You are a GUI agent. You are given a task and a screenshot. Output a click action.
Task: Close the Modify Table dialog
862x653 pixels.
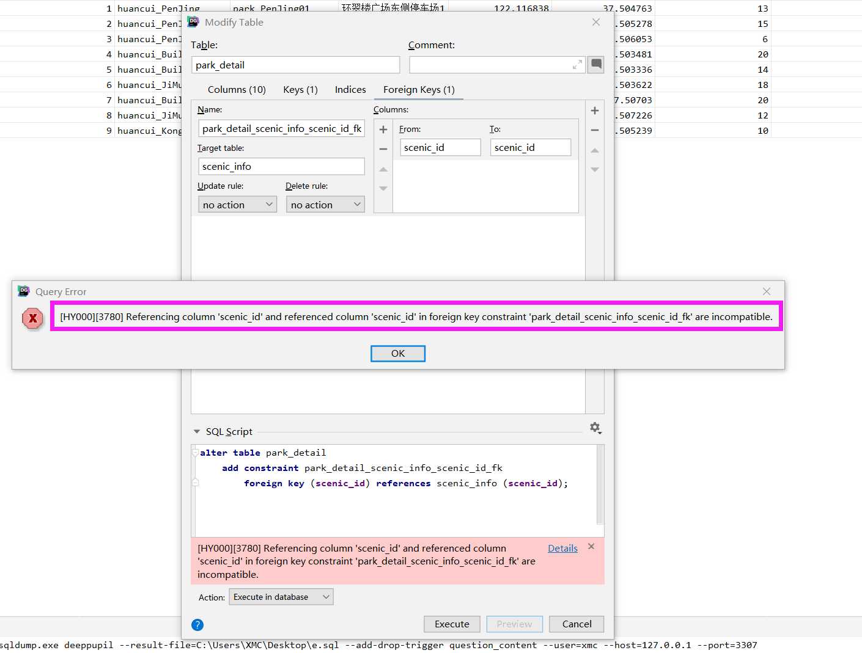coord(596,22)
